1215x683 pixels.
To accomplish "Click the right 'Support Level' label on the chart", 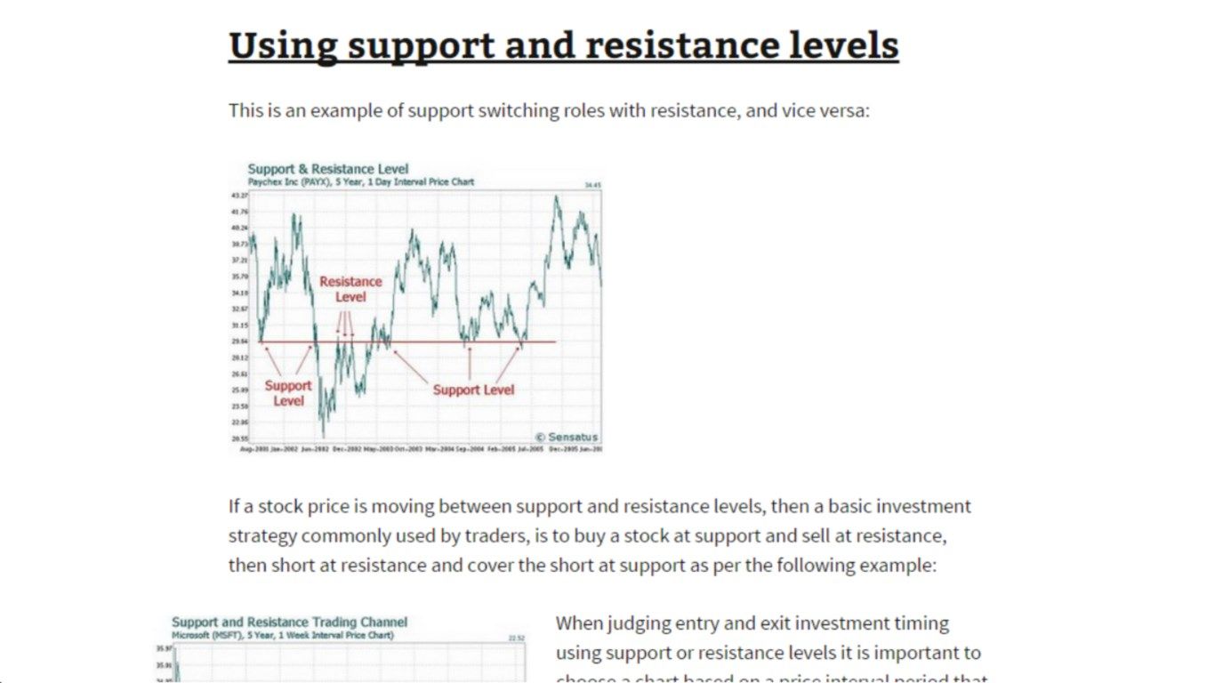I will pyautogui.click(x=473, y=390).
